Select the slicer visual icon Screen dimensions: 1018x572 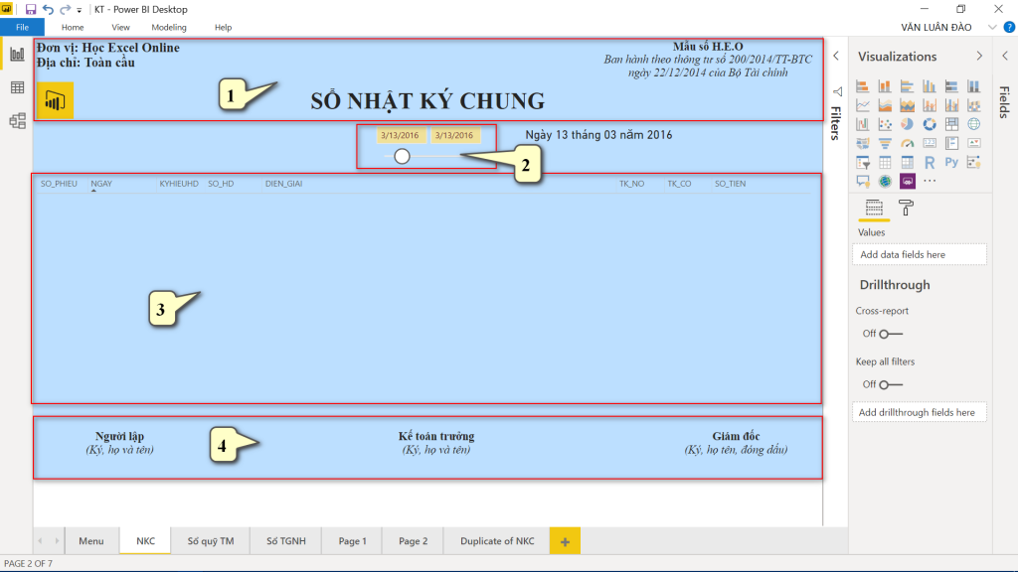863,161
